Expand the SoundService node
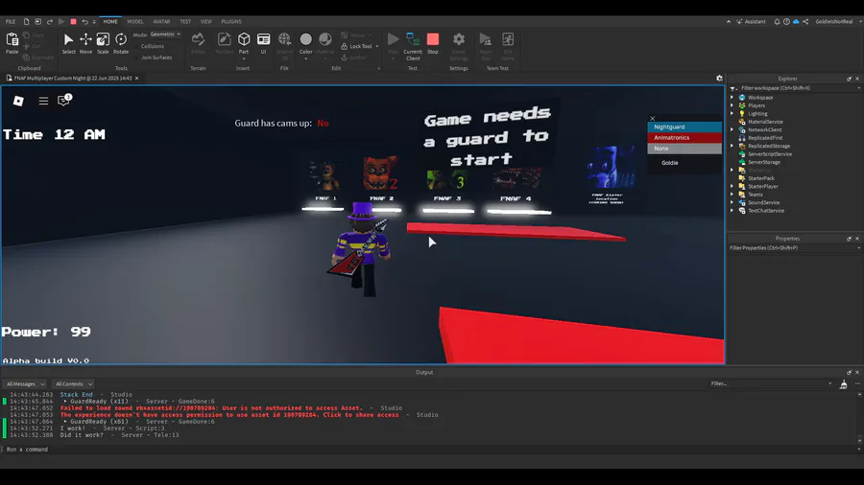 732,202
